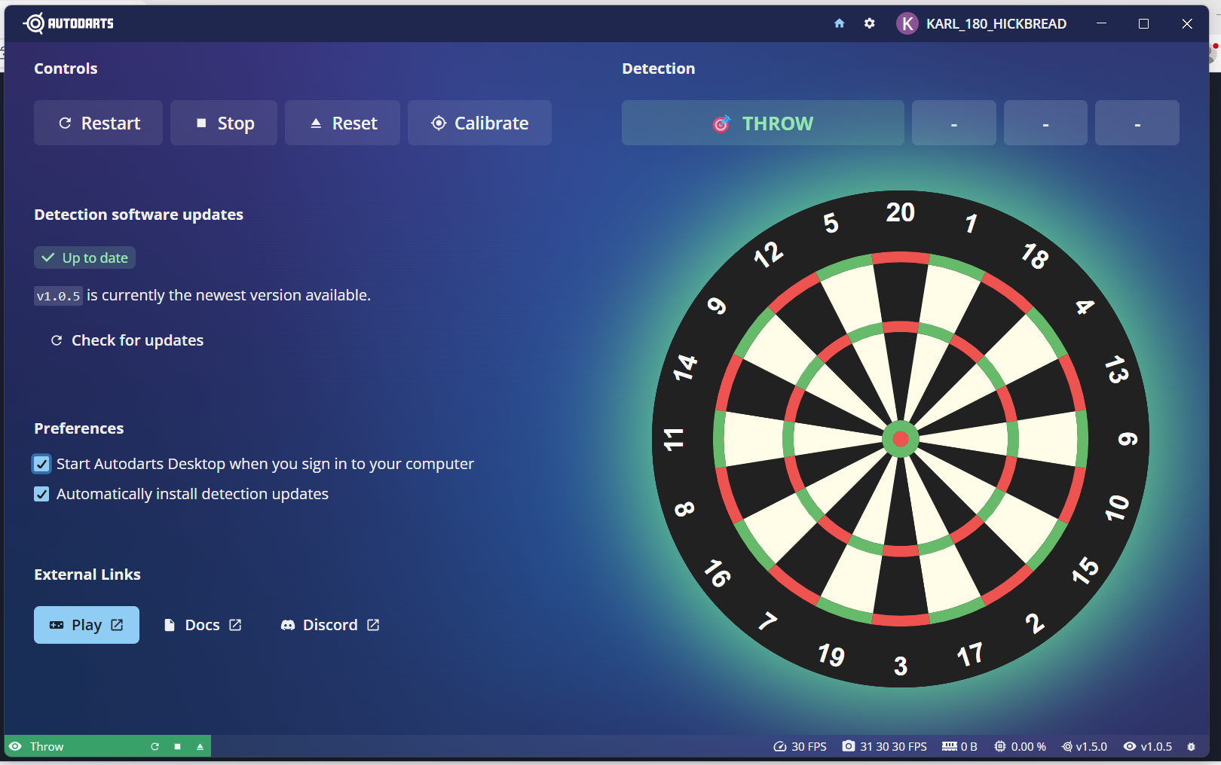1221x765 pixels.
Task: Open the KARL_180_HICKBREAD user profile
Action: (981, 23)
